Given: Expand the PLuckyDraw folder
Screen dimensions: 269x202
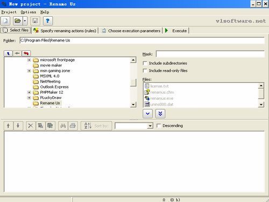Looking at the screenshot, I should coord(29,97).
